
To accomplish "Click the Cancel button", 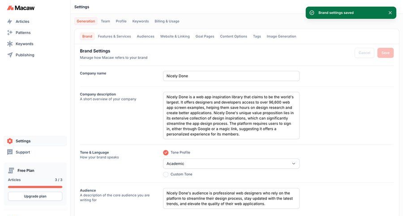I will coord(364,53).
